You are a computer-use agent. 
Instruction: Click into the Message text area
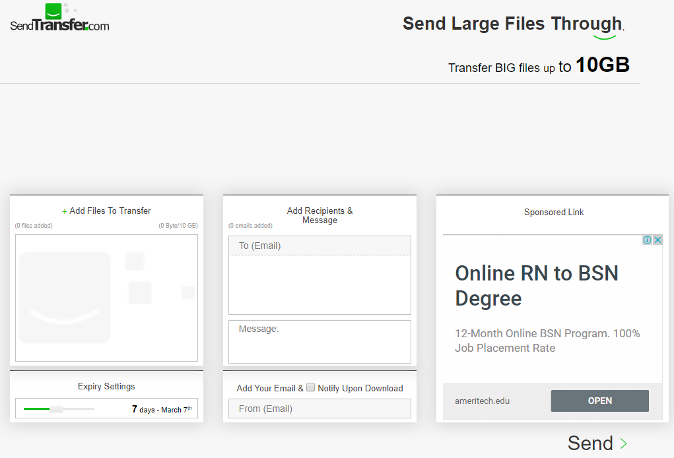[320, 342]
